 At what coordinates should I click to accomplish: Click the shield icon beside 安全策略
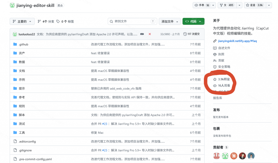pos(215,67)
